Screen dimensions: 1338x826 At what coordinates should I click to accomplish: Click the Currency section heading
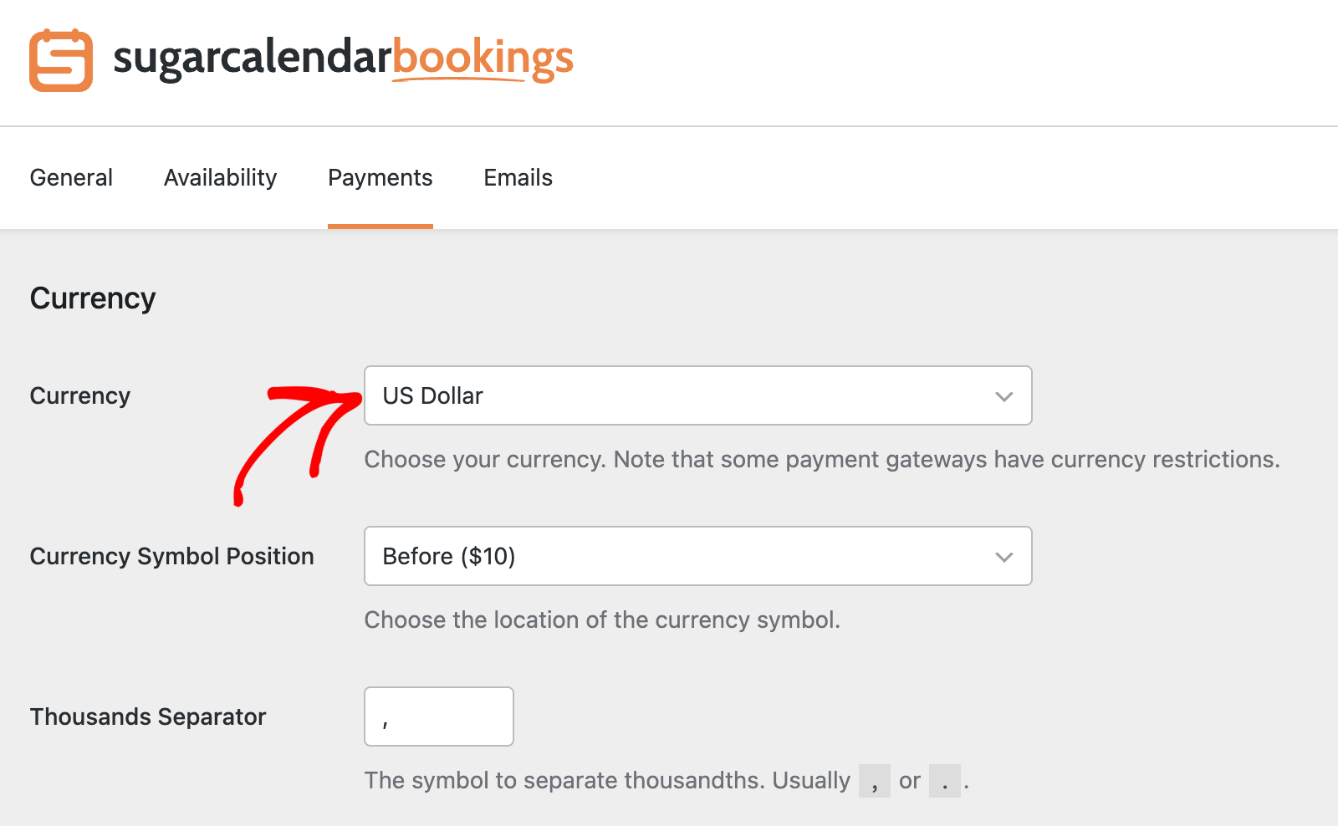[92, 298]
